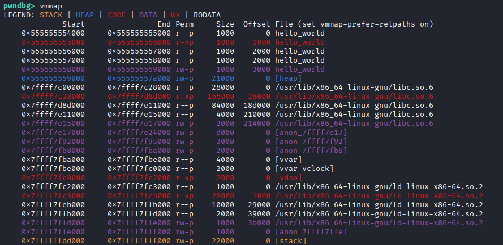Click the DATA legend label
Image resolution: width=503 pixels, height=245 pixels.
coord(148,15)
